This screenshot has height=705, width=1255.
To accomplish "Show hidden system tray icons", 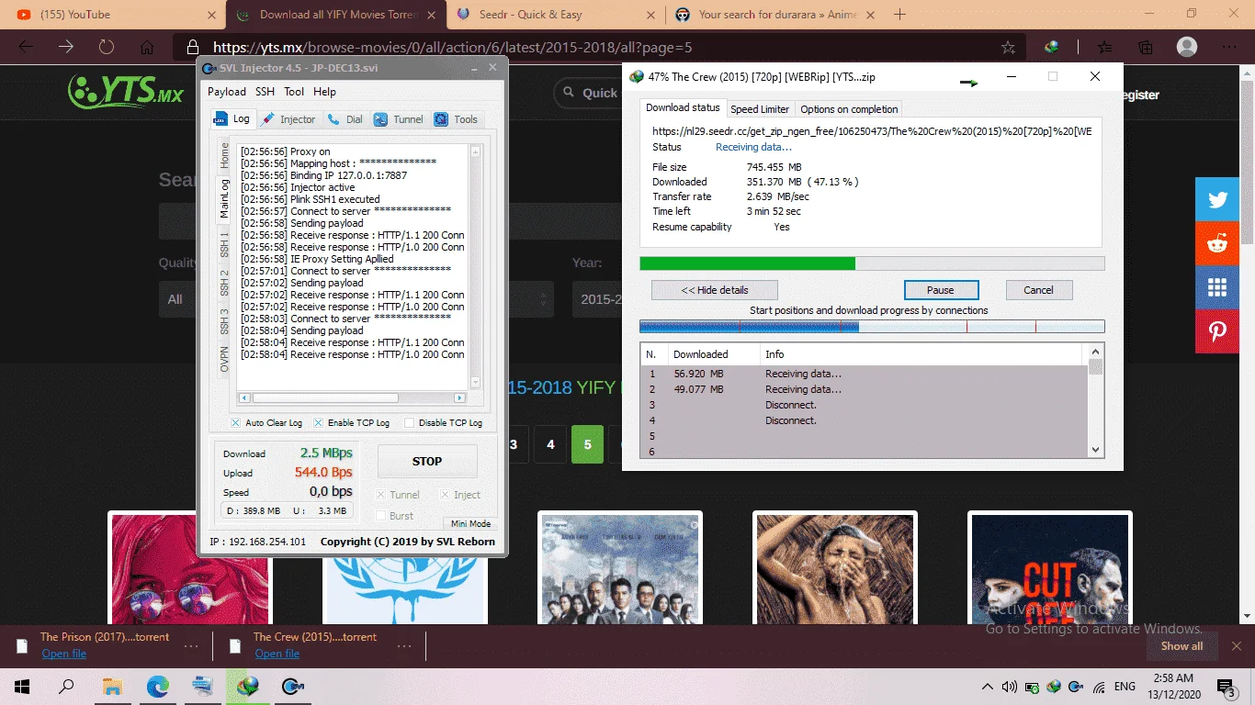I will point(988,687).
